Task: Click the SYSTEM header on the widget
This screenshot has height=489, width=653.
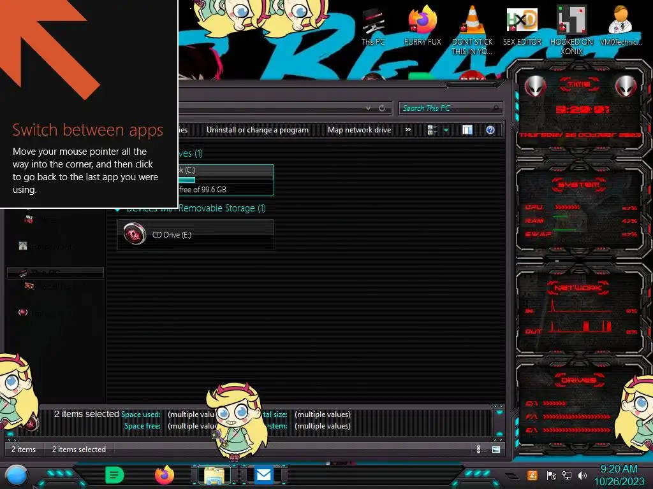Action: click(x=578, y=185)
